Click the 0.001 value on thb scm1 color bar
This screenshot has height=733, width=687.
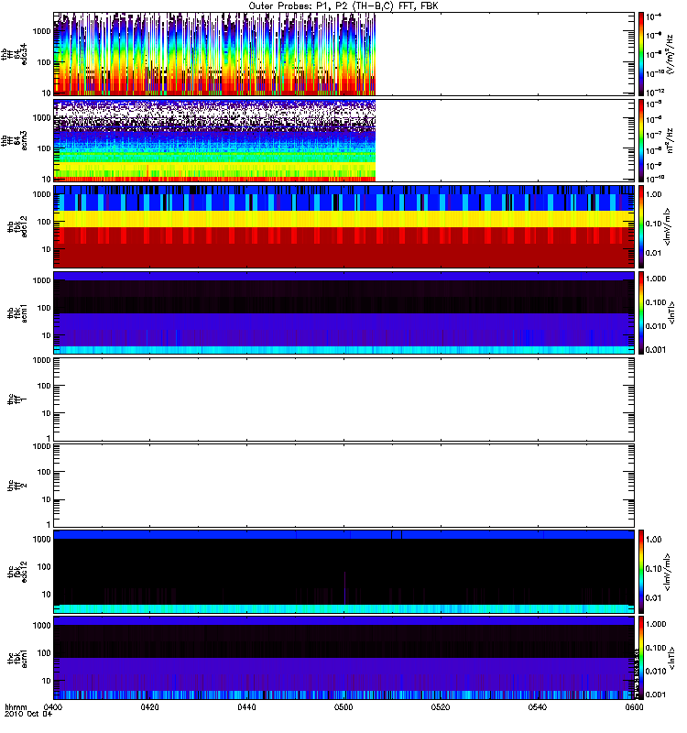656,350
